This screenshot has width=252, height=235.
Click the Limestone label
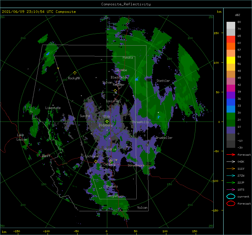coord(53,108)
